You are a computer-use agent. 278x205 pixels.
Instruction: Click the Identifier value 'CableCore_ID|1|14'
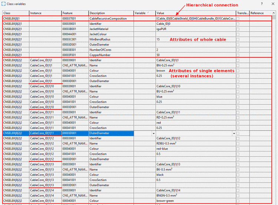pyautogui.click(x=196, y=190)
